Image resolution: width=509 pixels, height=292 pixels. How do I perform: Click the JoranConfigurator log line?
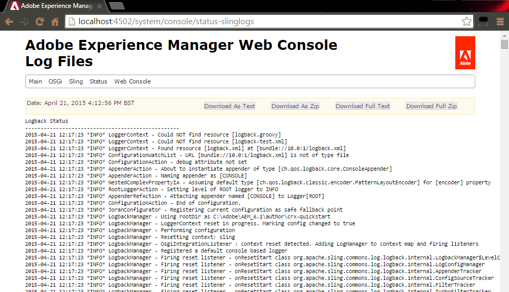point(184,210)
